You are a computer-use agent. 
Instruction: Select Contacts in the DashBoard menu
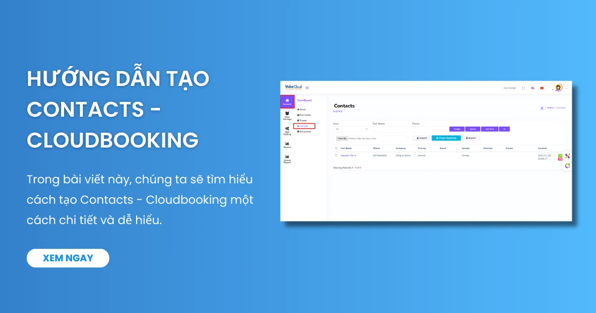(303, 126)
